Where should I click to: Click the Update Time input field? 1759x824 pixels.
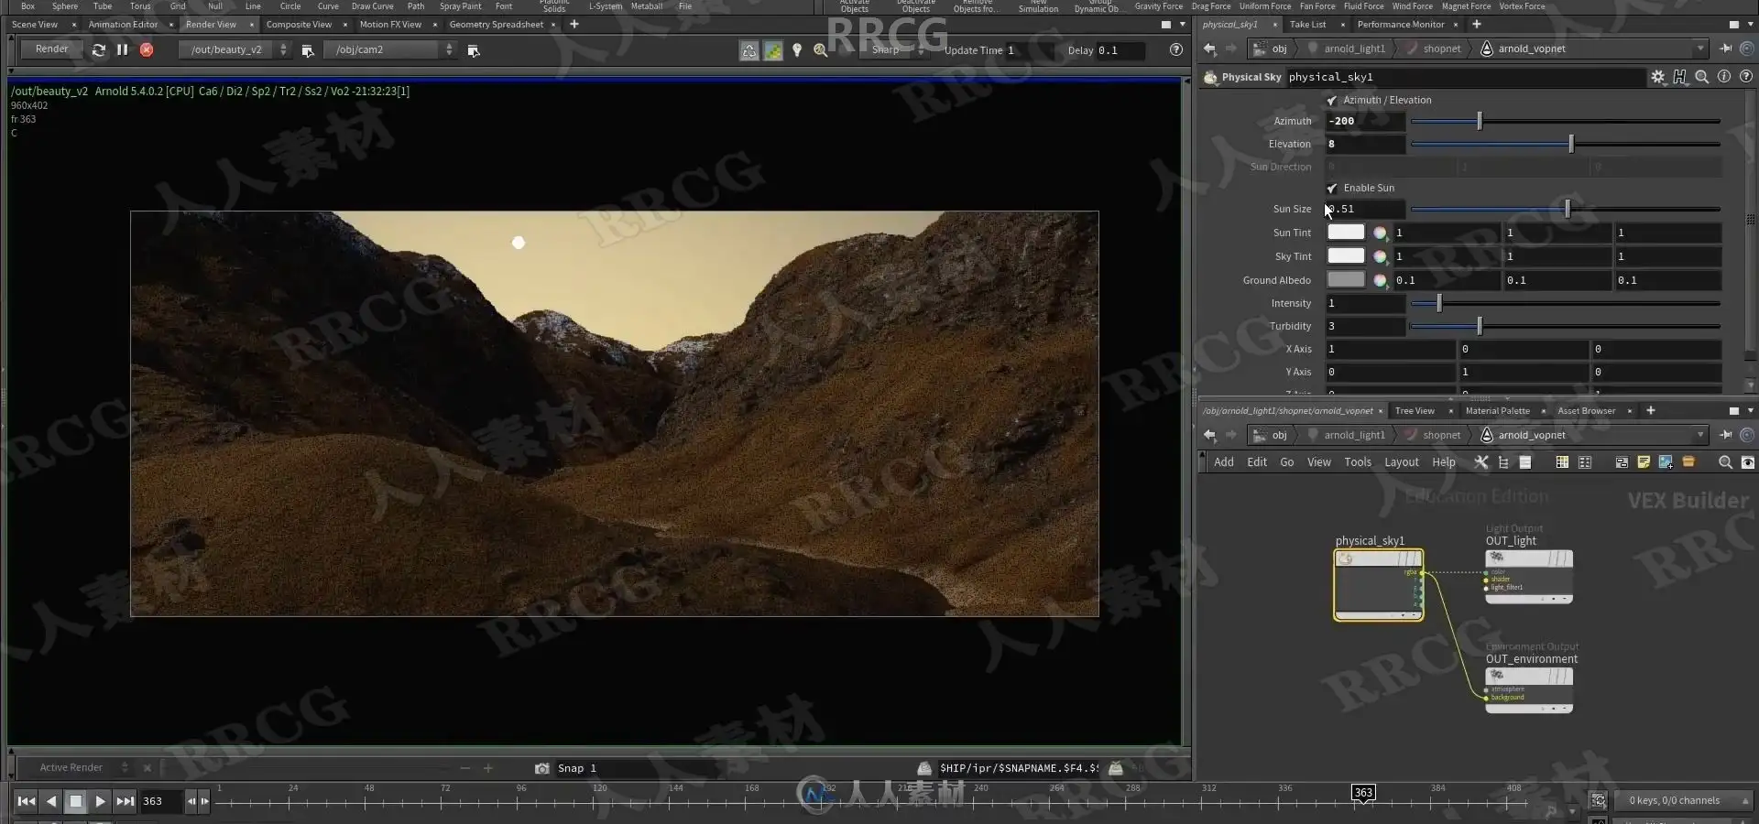click(x=1031, y=50)
